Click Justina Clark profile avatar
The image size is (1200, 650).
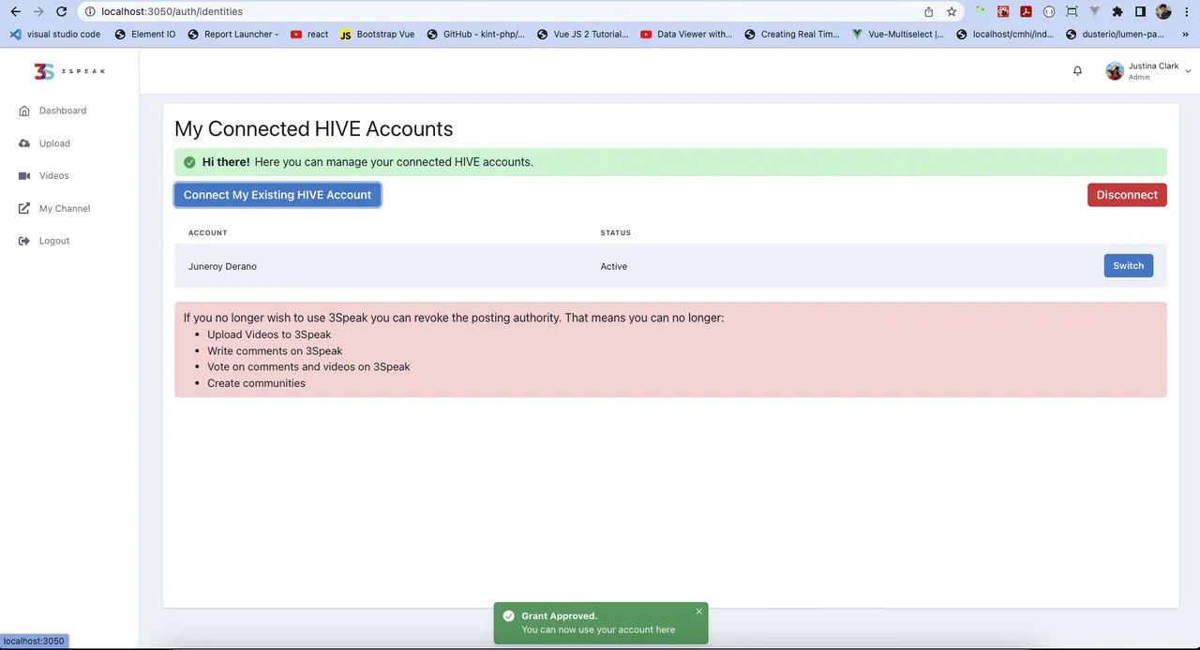(x=1115, y=71)
